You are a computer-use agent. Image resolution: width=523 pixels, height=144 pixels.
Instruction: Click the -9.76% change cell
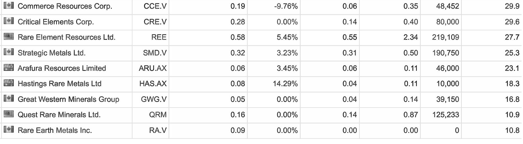click(x=286, y=6)
